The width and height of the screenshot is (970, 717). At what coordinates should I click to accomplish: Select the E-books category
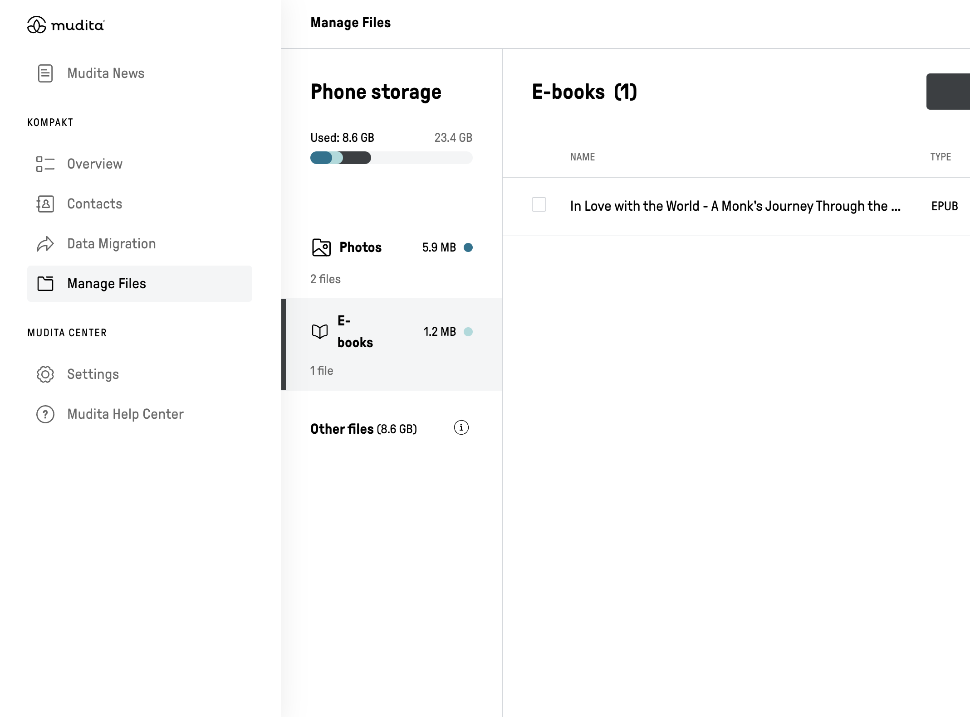[x=392, y=344]
